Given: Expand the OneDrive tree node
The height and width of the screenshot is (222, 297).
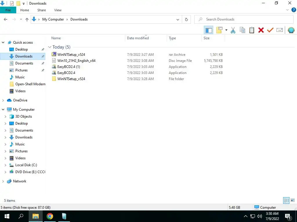Looking at the screenshot, I should (x=3, y=100).
